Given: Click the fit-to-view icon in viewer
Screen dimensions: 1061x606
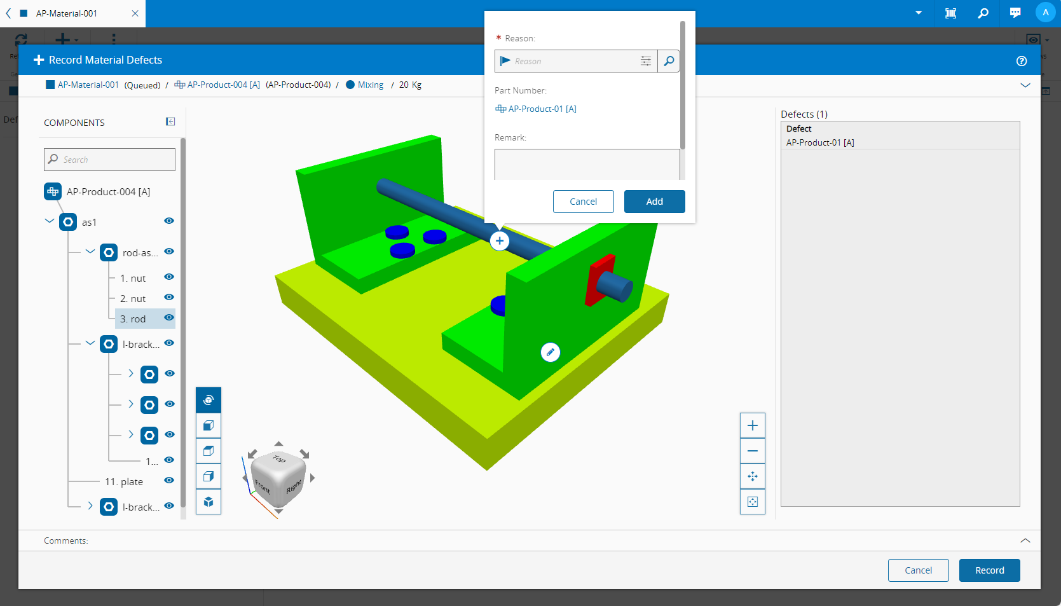Looking at the screenshot, I should point(753,502).
